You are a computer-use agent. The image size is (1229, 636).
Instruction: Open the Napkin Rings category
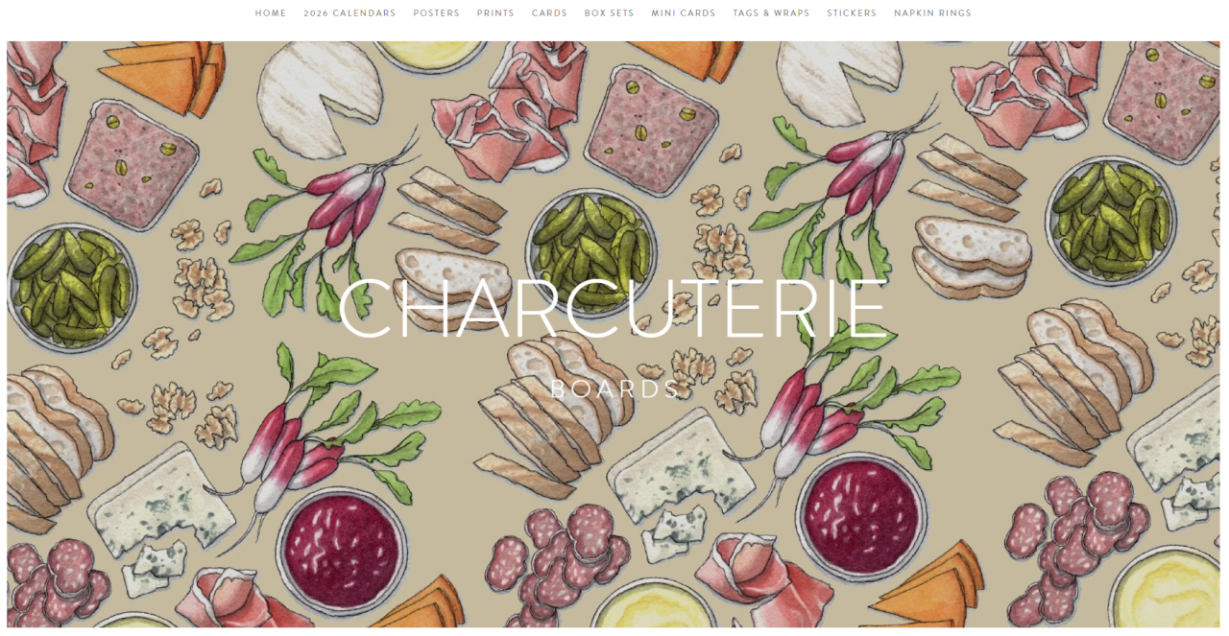click(932, 13)
